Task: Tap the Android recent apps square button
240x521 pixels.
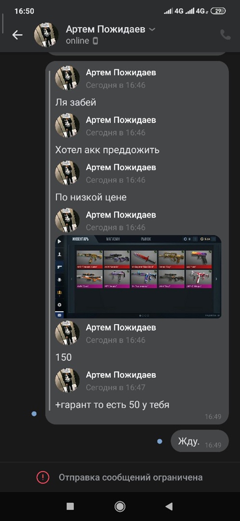Action: (x=70, y=506)
